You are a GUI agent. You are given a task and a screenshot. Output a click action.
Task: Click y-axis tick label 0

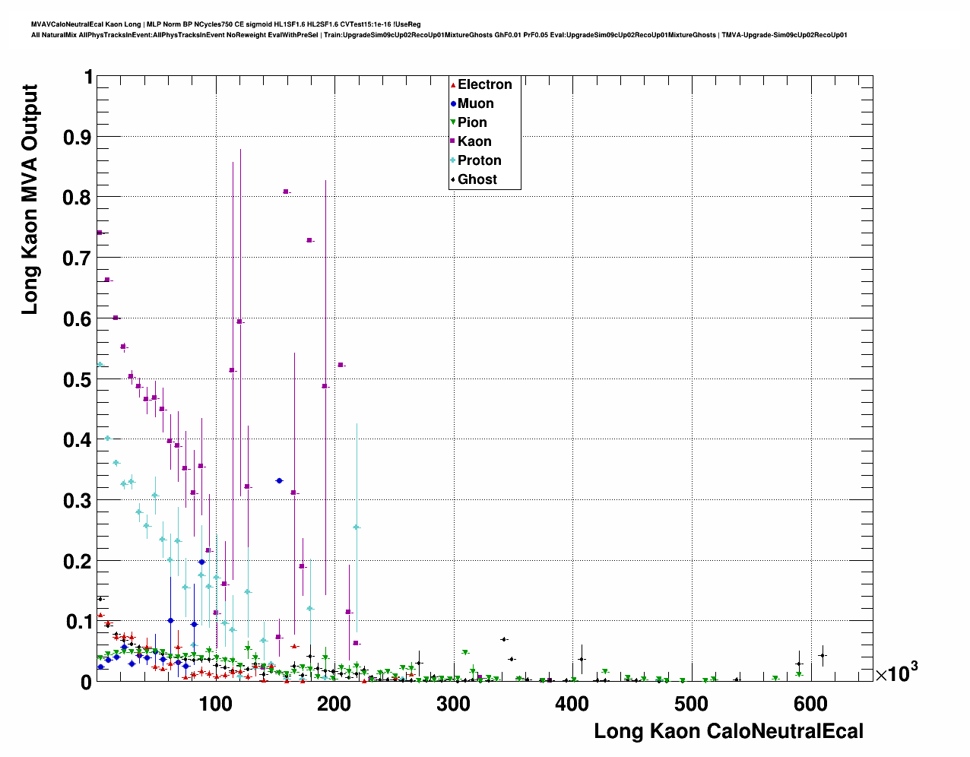click(87, 683)
